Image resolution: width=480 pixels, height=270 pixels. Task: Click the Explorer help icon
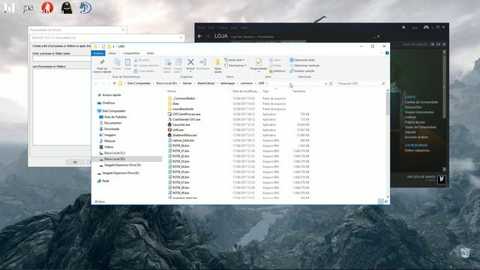pos(387,53)
